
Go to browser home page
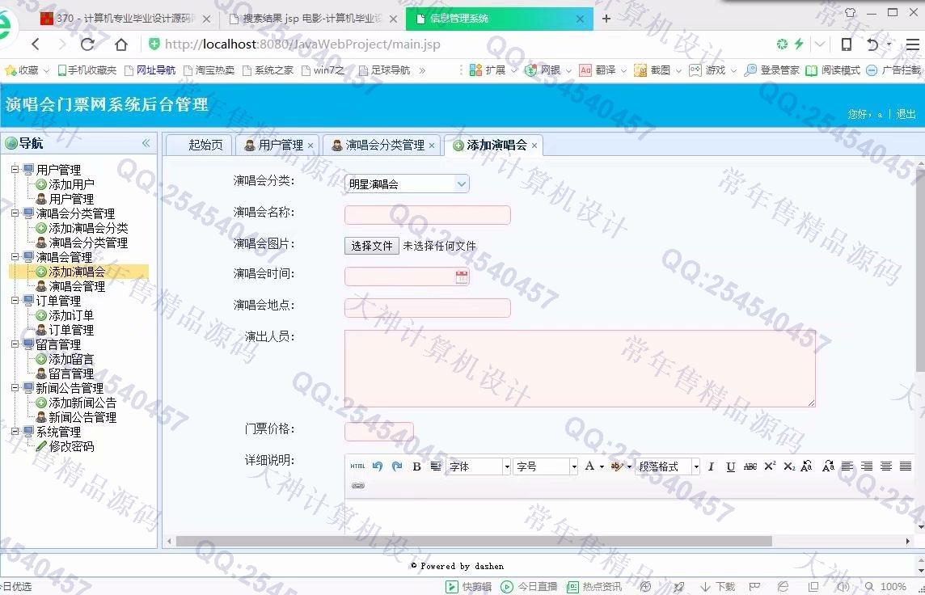(121, 44)
